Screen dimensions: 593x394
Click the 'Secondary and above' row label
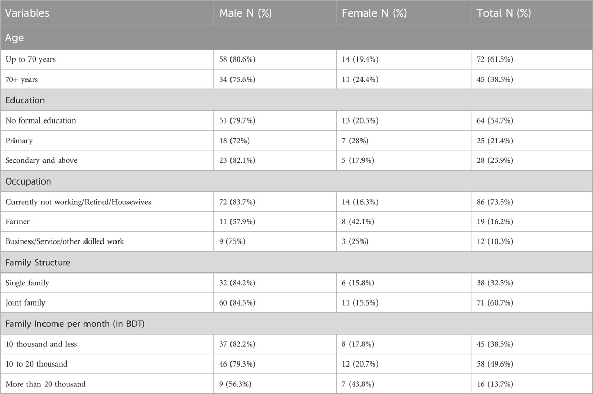pos(41,160)
